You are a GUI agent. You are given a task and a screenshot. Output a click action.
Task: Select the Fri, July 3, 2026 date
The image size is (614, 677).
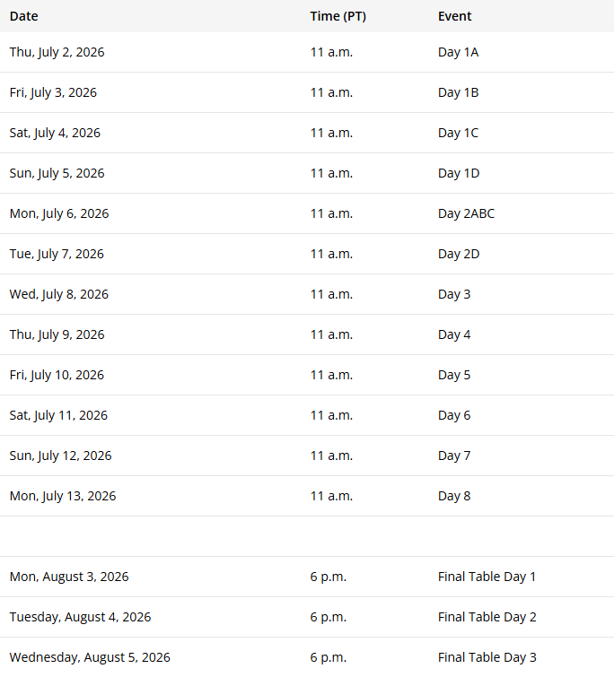coord(53,92)
